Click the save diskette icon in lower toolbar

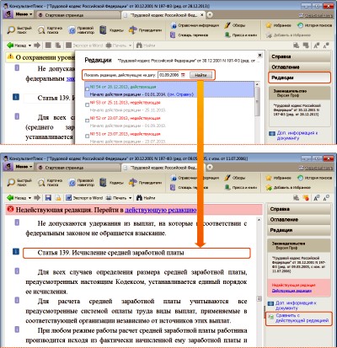point(48,198)
